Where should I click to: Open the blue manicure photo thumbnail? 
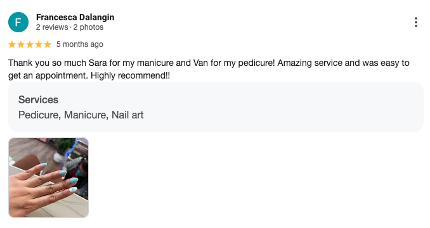click(49, 177)
